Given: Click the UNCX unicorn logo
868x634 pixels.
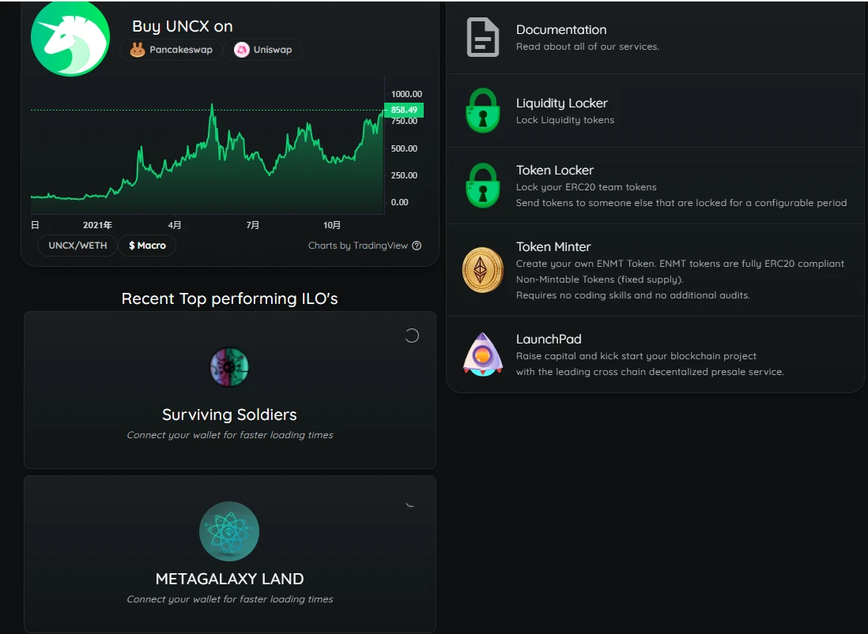Looking at the screenshot, I should point(70,38).
